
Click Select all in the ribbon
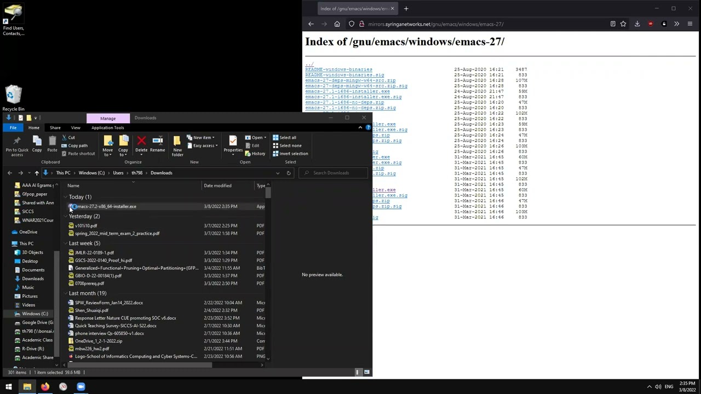(285, 137)
